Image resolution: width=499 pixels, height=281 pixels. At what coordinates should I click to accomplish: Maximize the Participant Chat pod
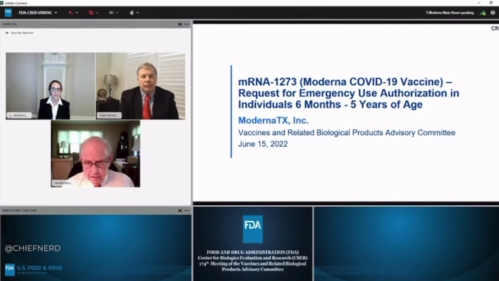180,210
